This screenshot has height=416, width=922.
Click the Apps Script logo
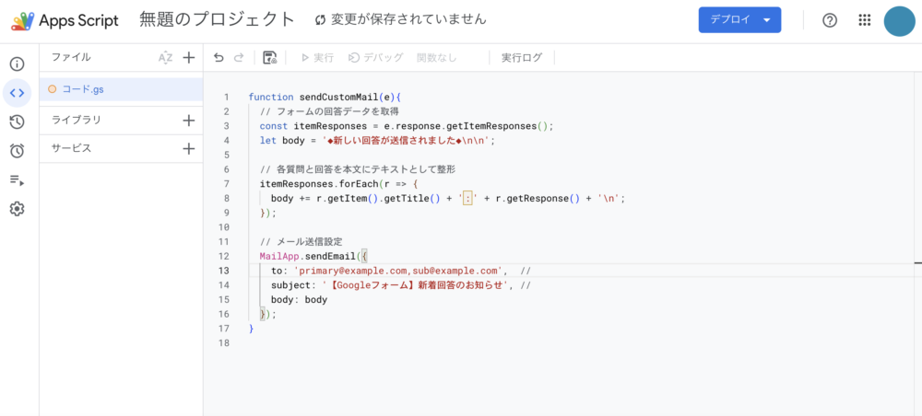[23, 20]
